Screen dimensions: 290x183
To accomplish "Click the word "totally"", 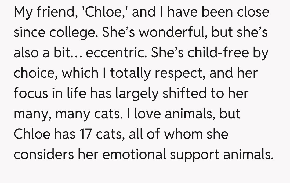I will [132, 73].
